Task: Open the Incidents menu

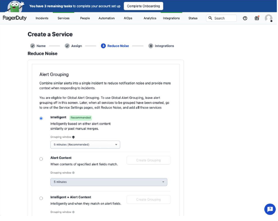Action: tap(42, 18)
